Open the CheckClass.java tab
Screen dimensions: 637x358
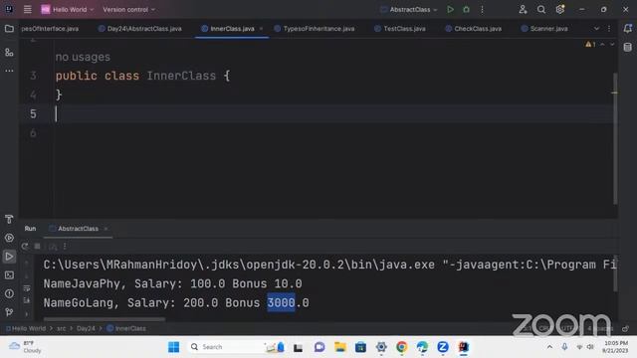click(474, 29)
